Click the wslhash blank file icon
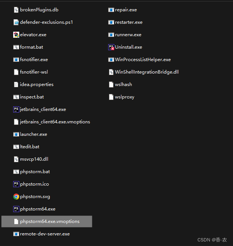233x246 pixels. pyautogui.click(x=111, y=85)
